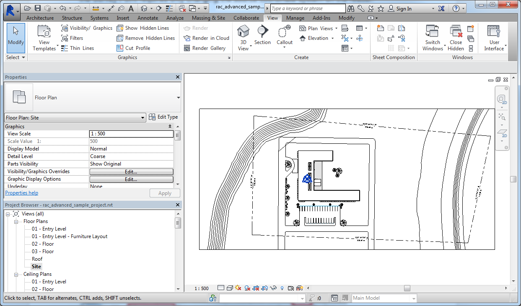This screenshot has height=306, width=521.
Task: Click Edit for Visibility/Graphics Overrides
Action: [131, 172]
